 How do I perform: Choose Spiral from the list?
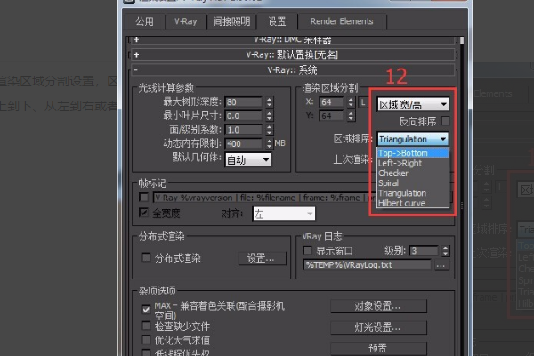click(413, 183)
